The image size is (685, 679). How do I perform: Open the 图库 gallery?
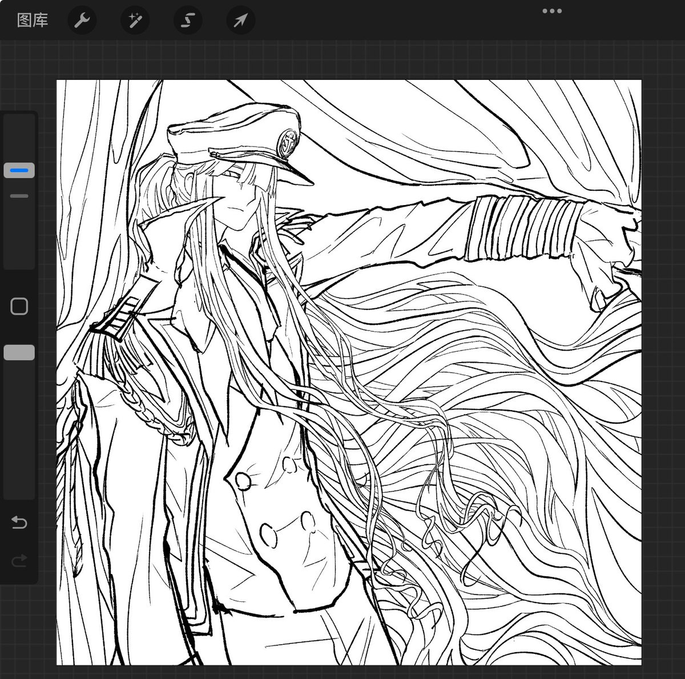click(x=33, y=21)
